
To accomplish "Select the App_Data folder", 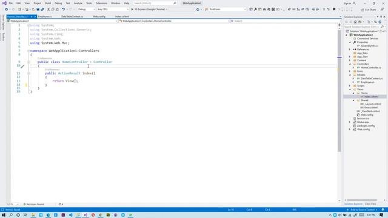I will 362,53.
